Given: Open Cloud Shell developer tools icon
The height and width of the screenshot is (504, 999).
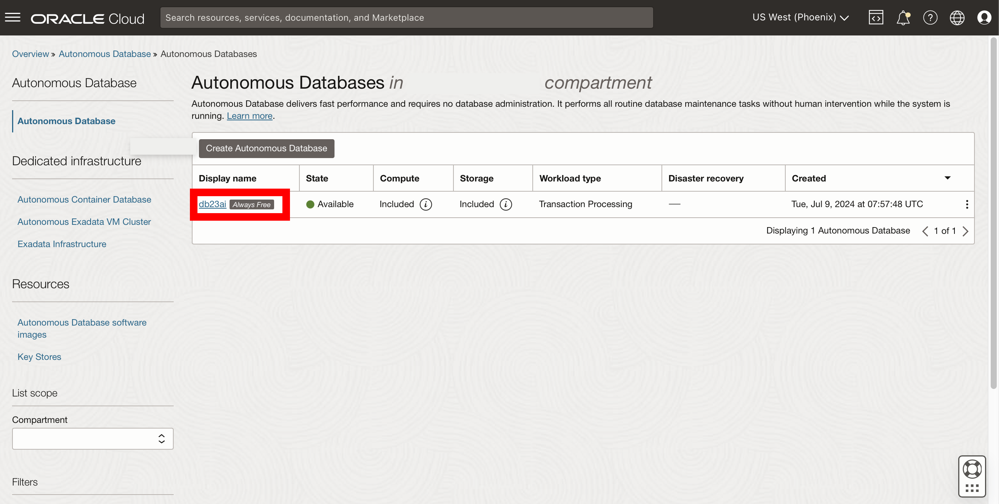Looking at the screenshot, I should coord(876,17).
